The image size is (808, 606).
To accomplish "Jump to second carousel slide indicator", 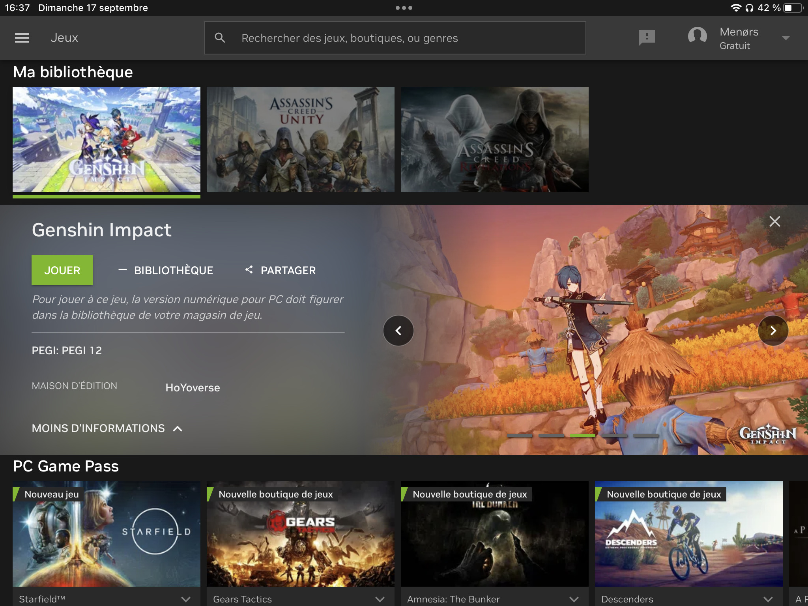I will (552, 436).
